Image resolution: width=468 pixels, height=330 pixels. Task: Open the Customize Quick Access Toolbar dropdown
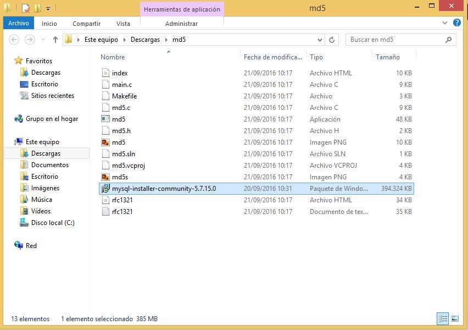48,9
